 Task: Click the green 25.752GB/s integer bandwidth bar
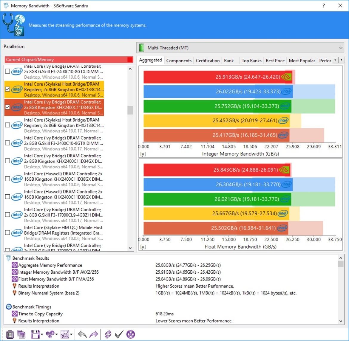pos(217,106)
